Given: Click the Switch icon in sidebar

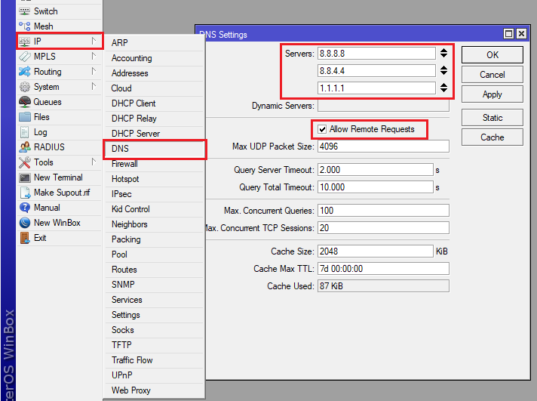Looking at the screenshot, I should (x=24, y=11).
